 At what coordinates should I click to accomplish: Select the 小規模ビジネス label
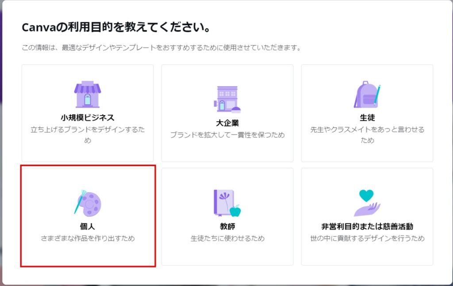(88, 117)
